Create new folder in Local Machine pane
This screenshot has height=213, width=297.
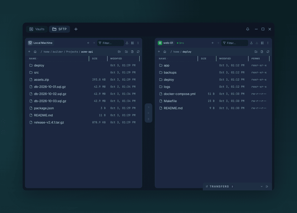tap(126, 52)
